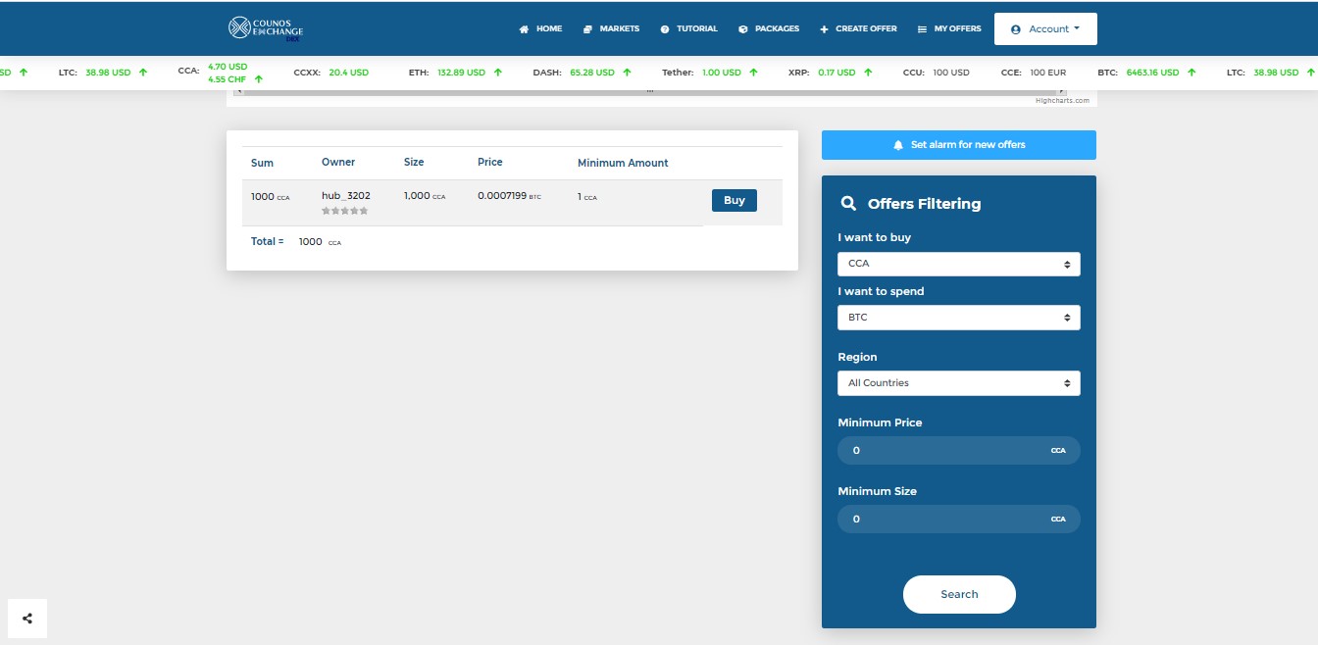The height and width of the screenshot is (645, 1318).
Task: Buy the hub_3202 offer
Action: click(x=735, y=200)
